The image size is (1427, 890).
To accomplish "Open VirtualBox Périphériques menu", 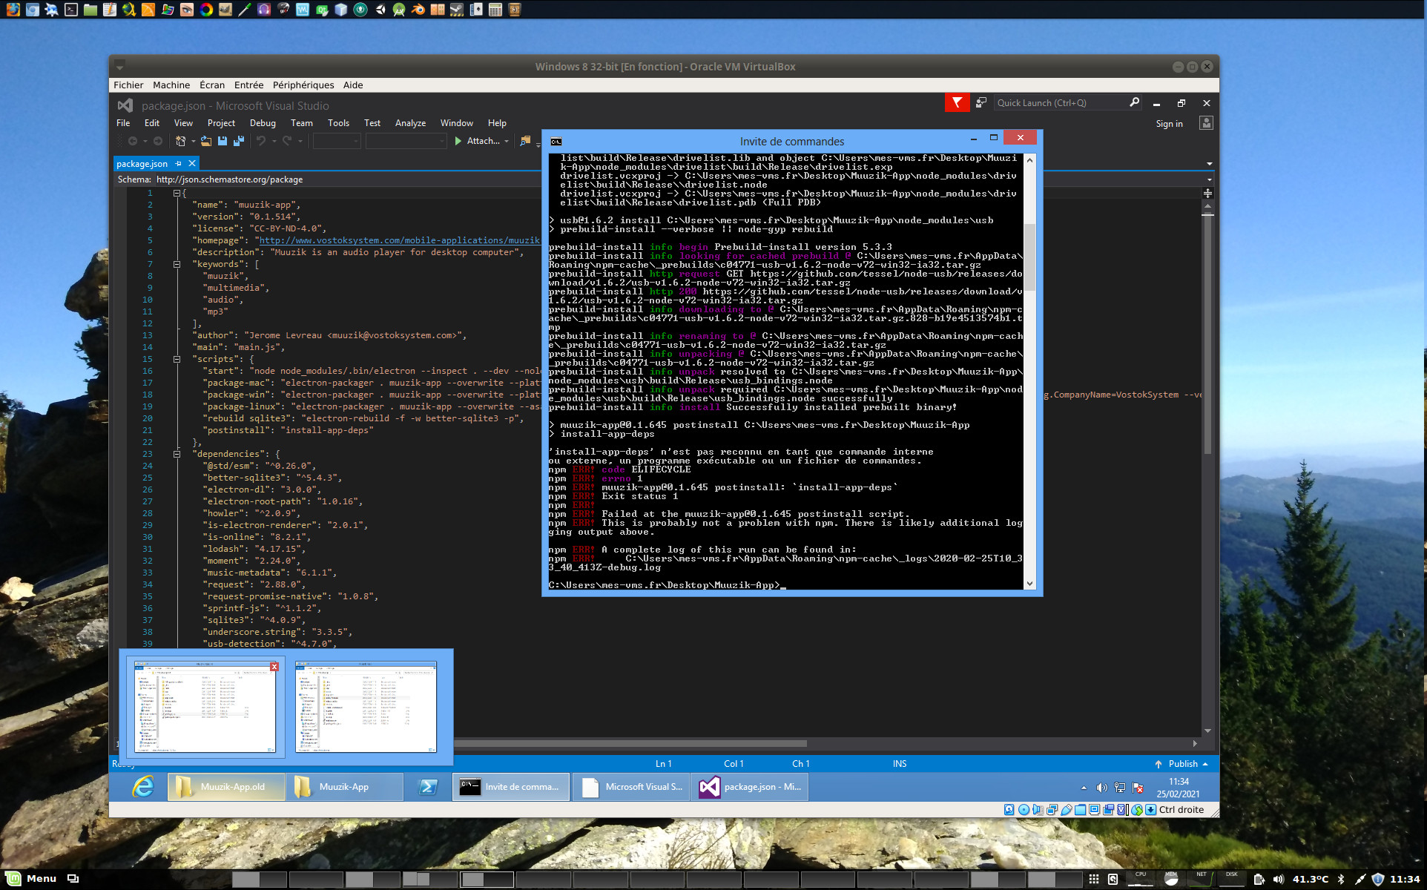I will [303, 85].
